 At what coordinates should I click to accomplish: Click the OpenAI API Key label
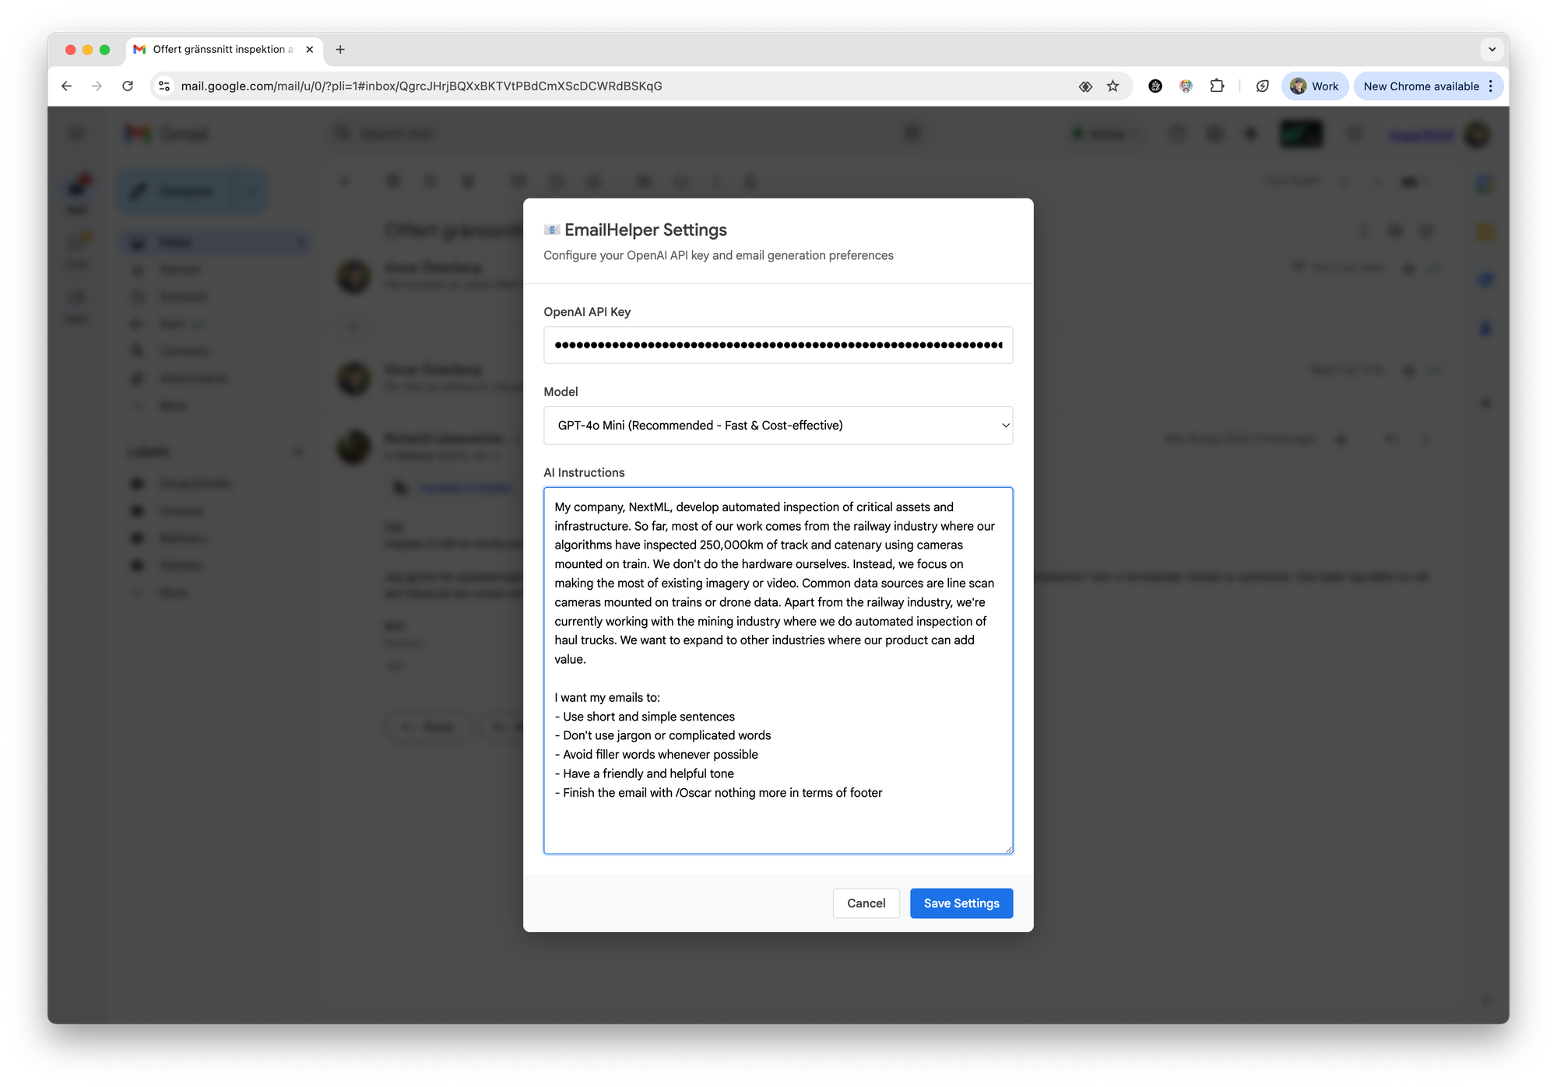point(587,312)
